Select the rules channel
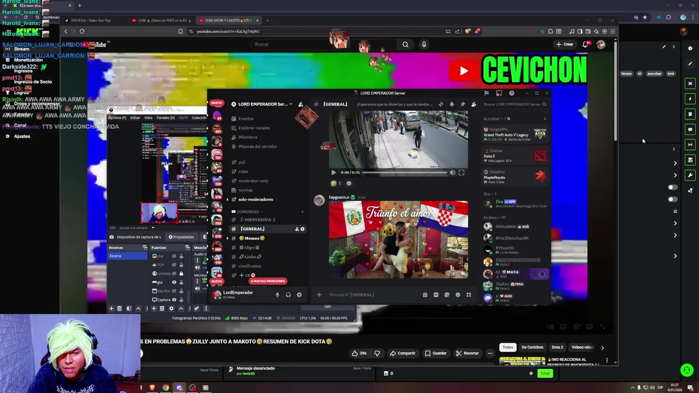Screen dimensions: 699x393 tap(243, 171)
